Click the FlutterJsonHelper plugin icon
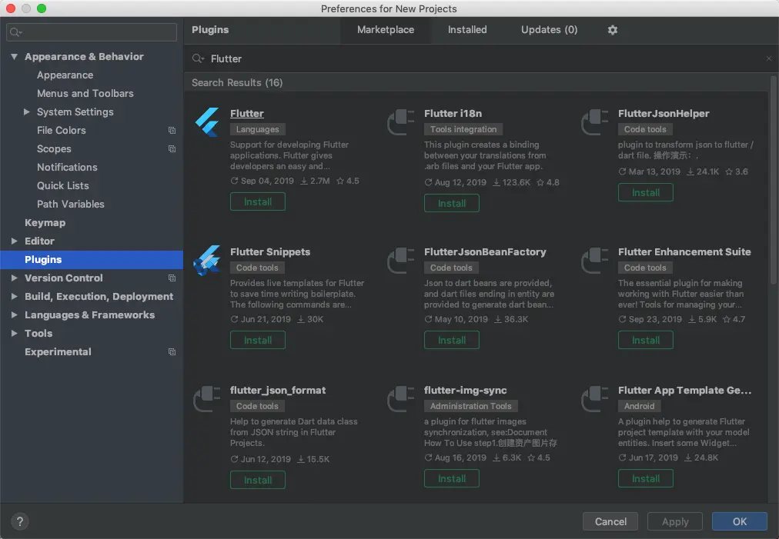The width and height of the screenshot is (779, 539). coord(595,121)
